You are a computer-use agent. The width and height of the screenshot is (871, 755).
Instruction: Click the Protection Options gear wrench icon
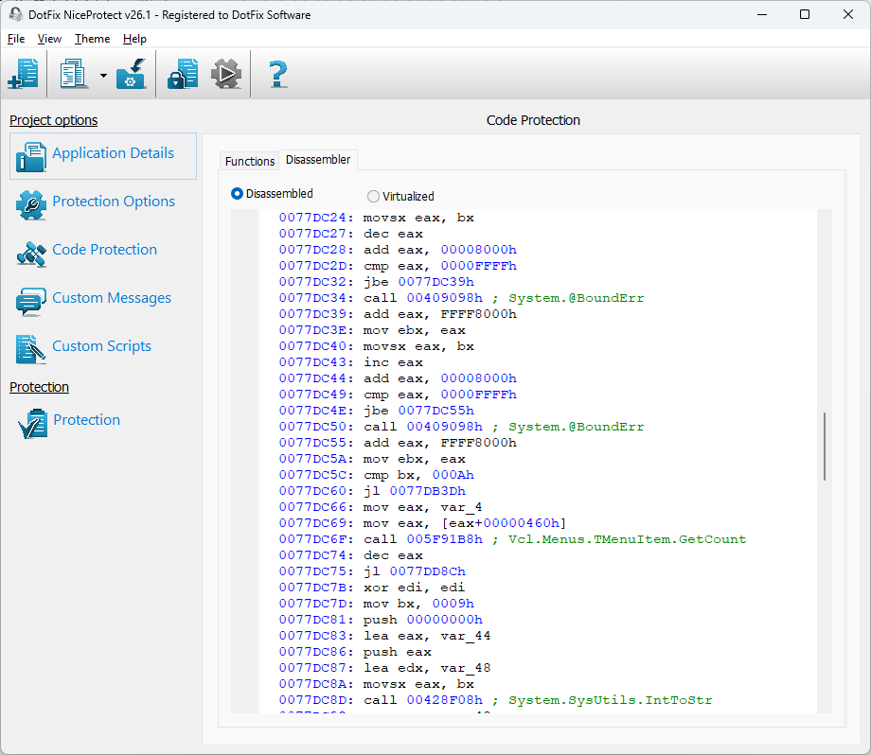31,205
